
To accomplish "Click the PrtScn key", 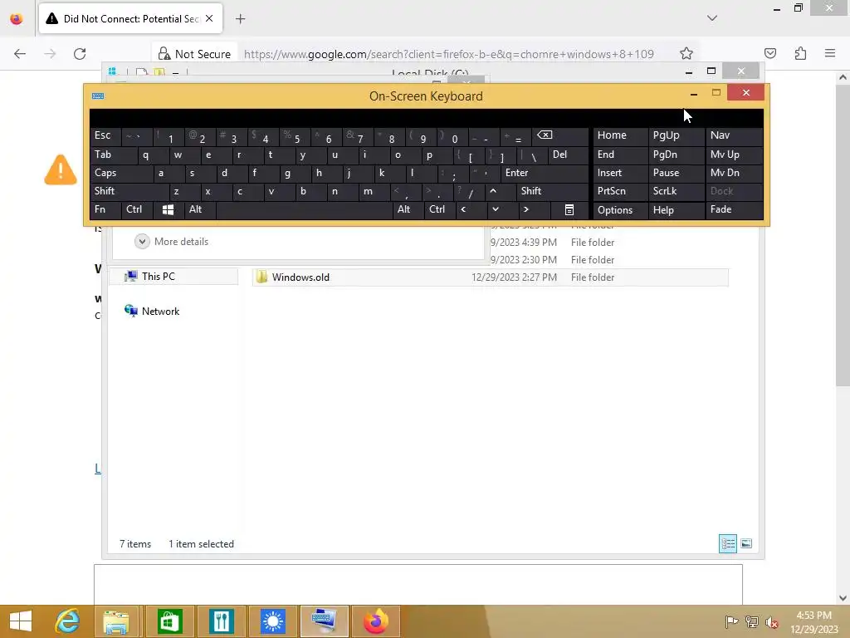I will tap(620, 191).
